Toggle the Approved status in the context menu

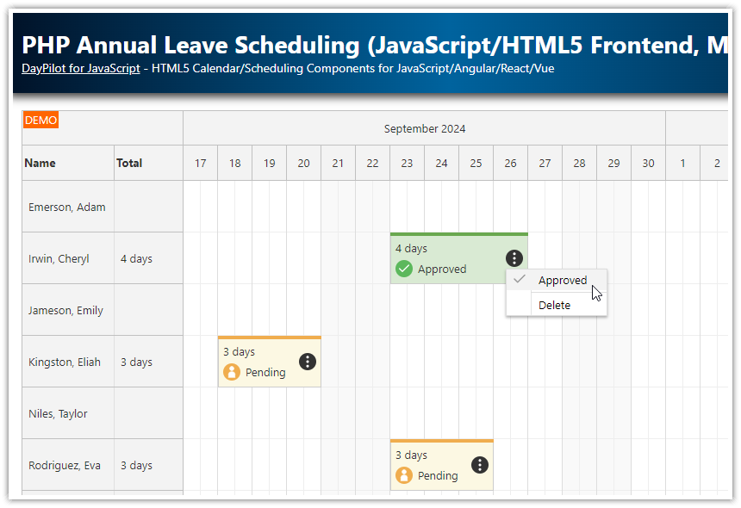click(x=562, y=280)
